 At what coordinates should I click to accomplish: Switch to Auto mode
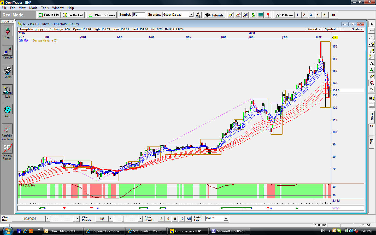tap(7, 111)
